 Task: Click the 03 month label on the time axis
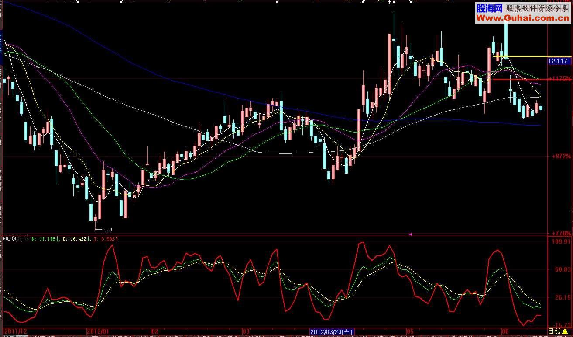pyautogui.click(x=246, y=331)
